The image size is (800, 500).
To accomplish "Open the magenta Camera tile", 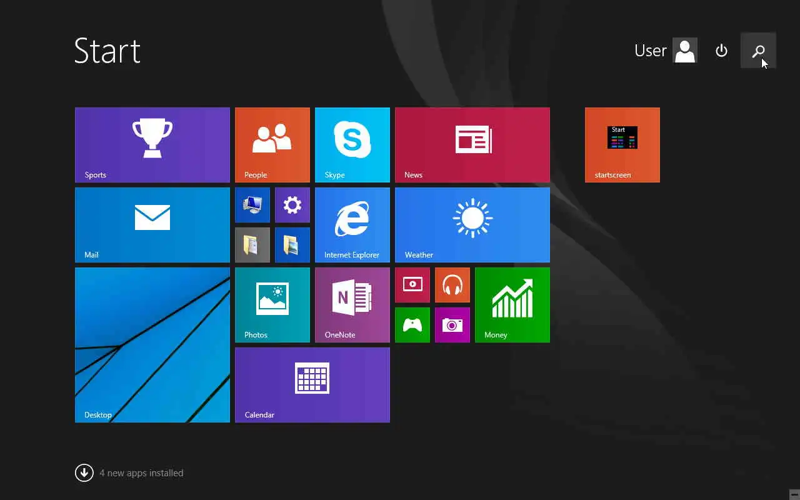I will point(452,325).
